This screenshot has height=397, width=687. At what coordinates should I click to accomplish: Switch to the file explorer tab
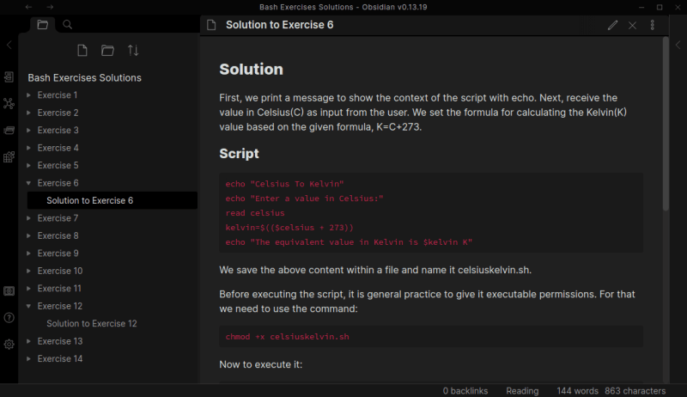tap(43, 25)
